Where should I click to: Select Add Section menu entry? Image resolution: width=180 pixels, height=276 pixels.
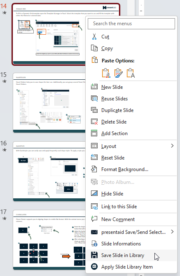tap(131, 133)
